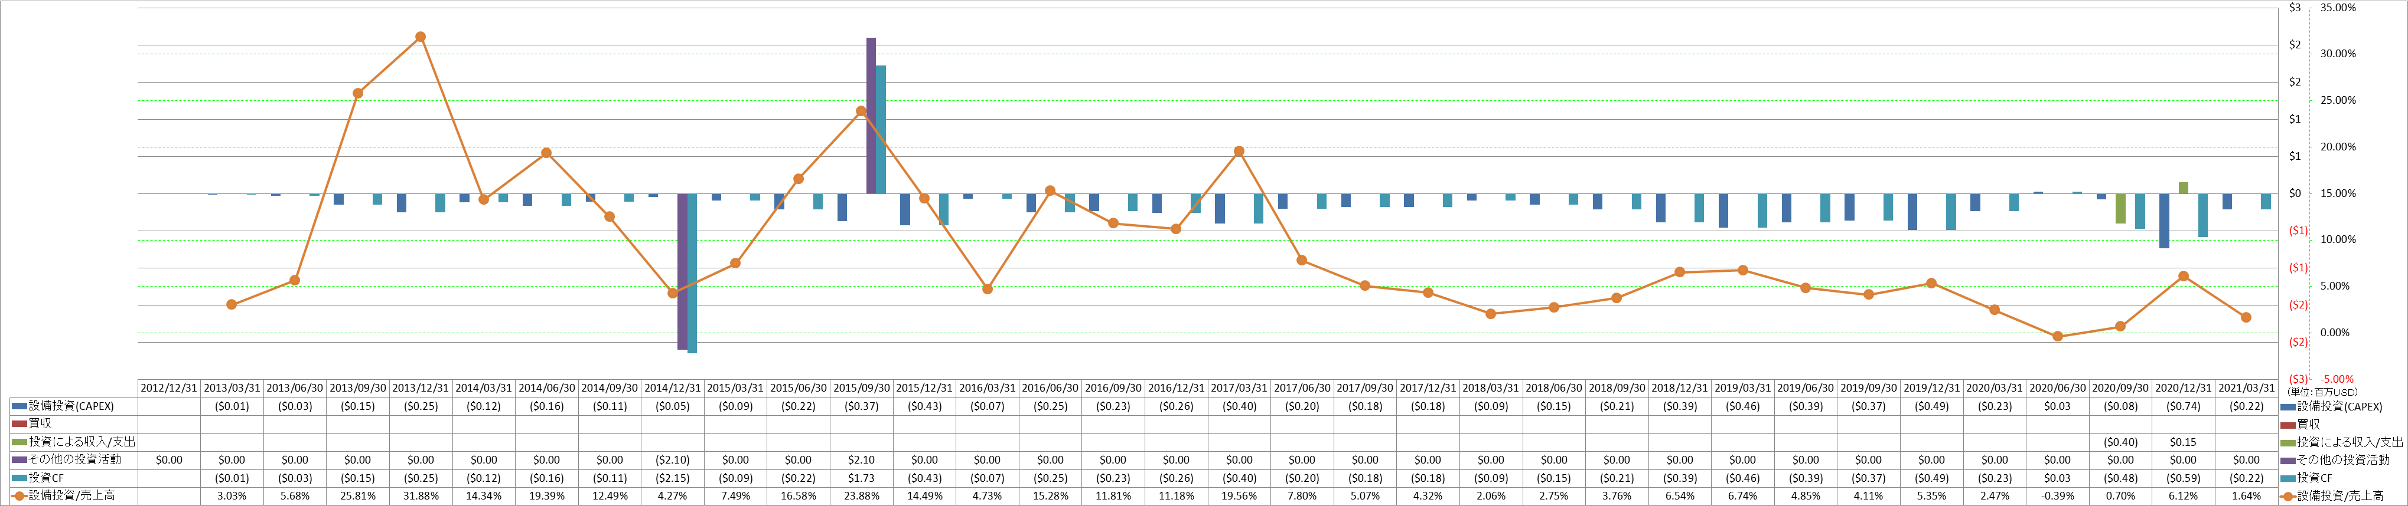This screenshot has width=2408, height=506.
Task: Select the 2017/03/31 column header
Action: 1240,389
